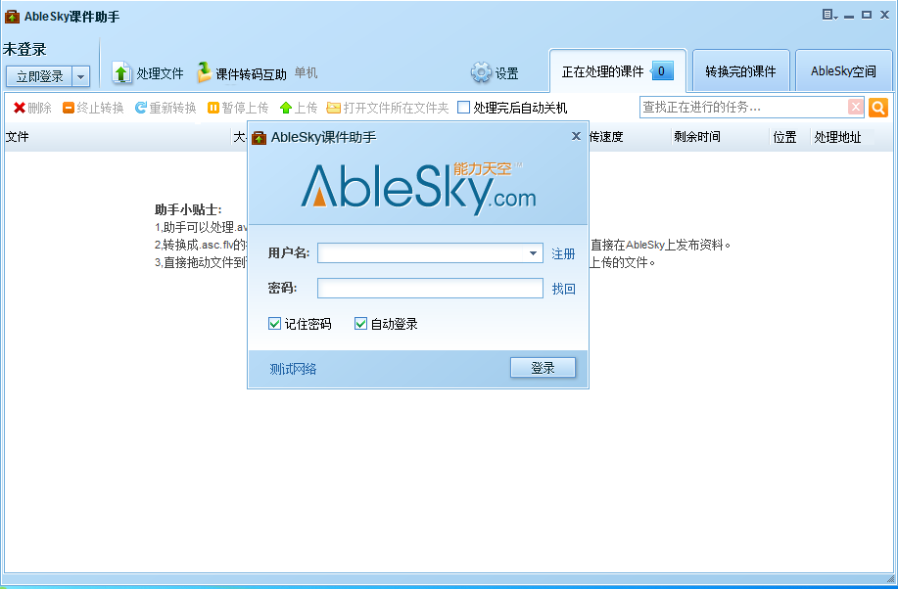Viewport: 898px width, 589px height.
Task: Open 课件转码互助 toolbar item
Action: [241, 73]
